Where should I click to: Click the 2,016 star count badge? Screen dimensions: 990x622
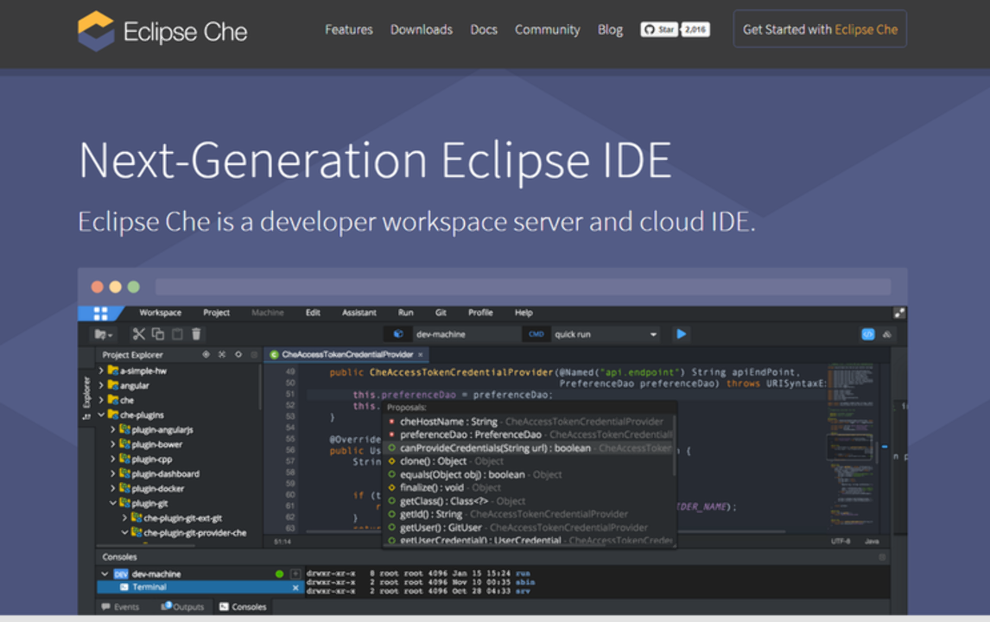click(695, 29)
